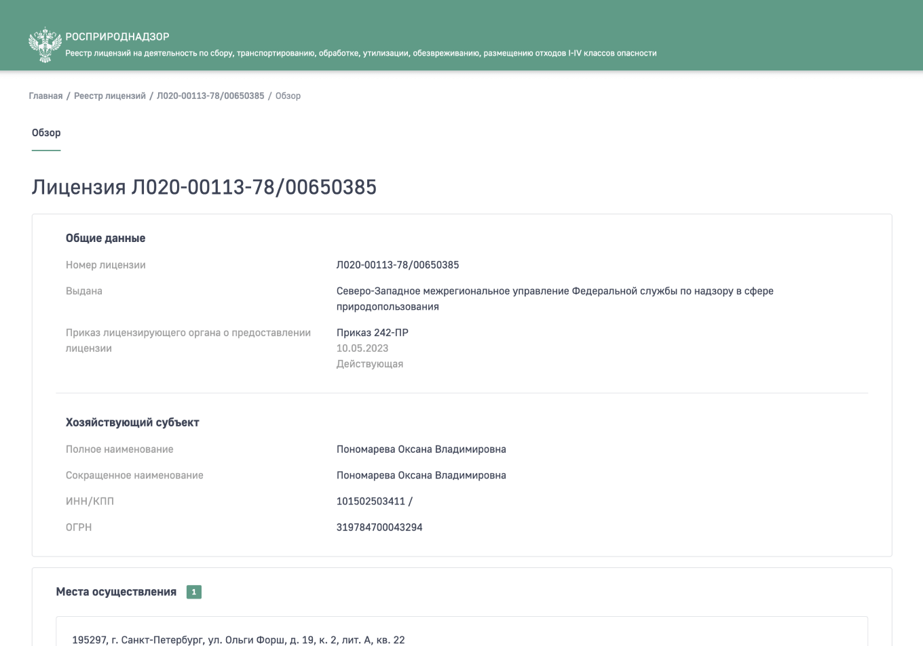This screenshot has width=923, height=646.
Task: Click breadcrumb Л020-00113-78/00650385
Action: tap(210, 96)
